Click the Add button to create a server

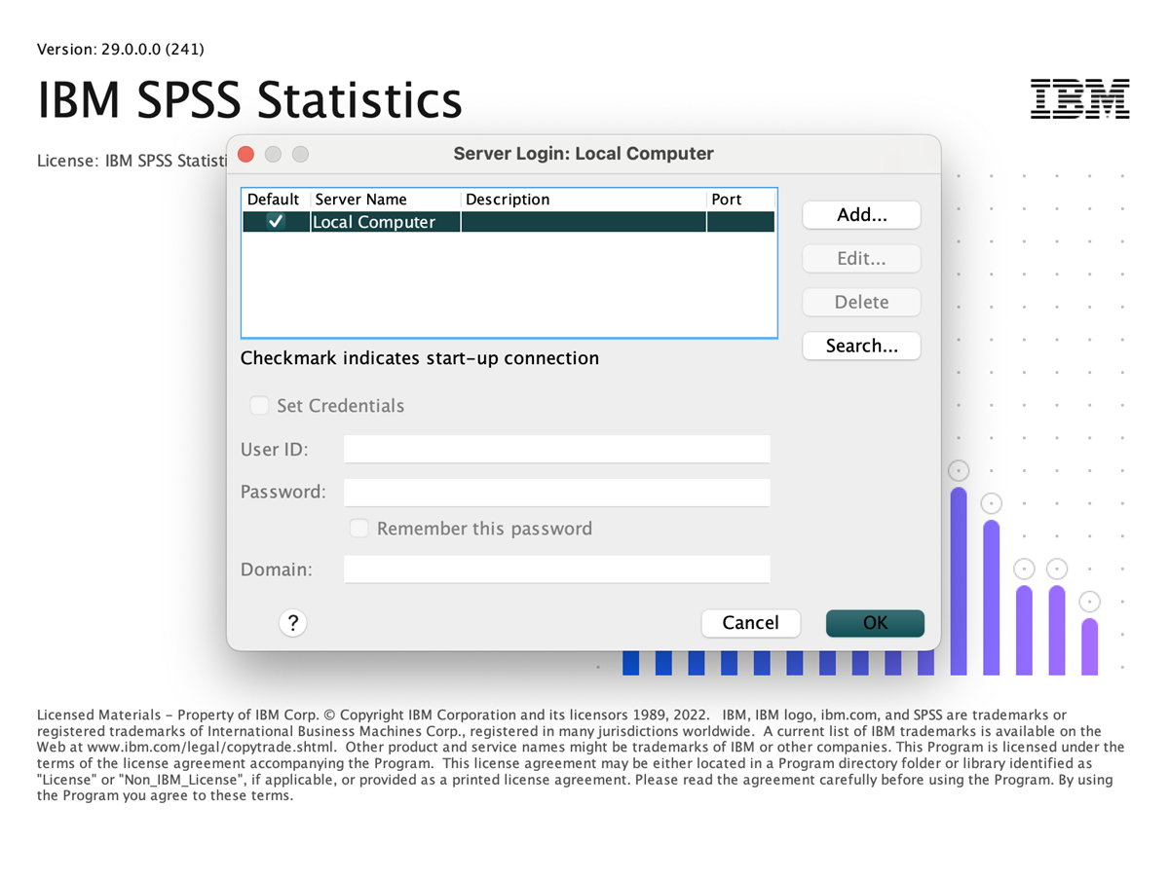[x=861, y=214]
